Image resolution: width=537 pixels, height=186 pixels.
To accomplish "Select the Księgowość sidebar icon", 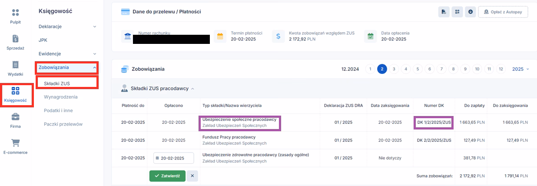I will [15, 91].
